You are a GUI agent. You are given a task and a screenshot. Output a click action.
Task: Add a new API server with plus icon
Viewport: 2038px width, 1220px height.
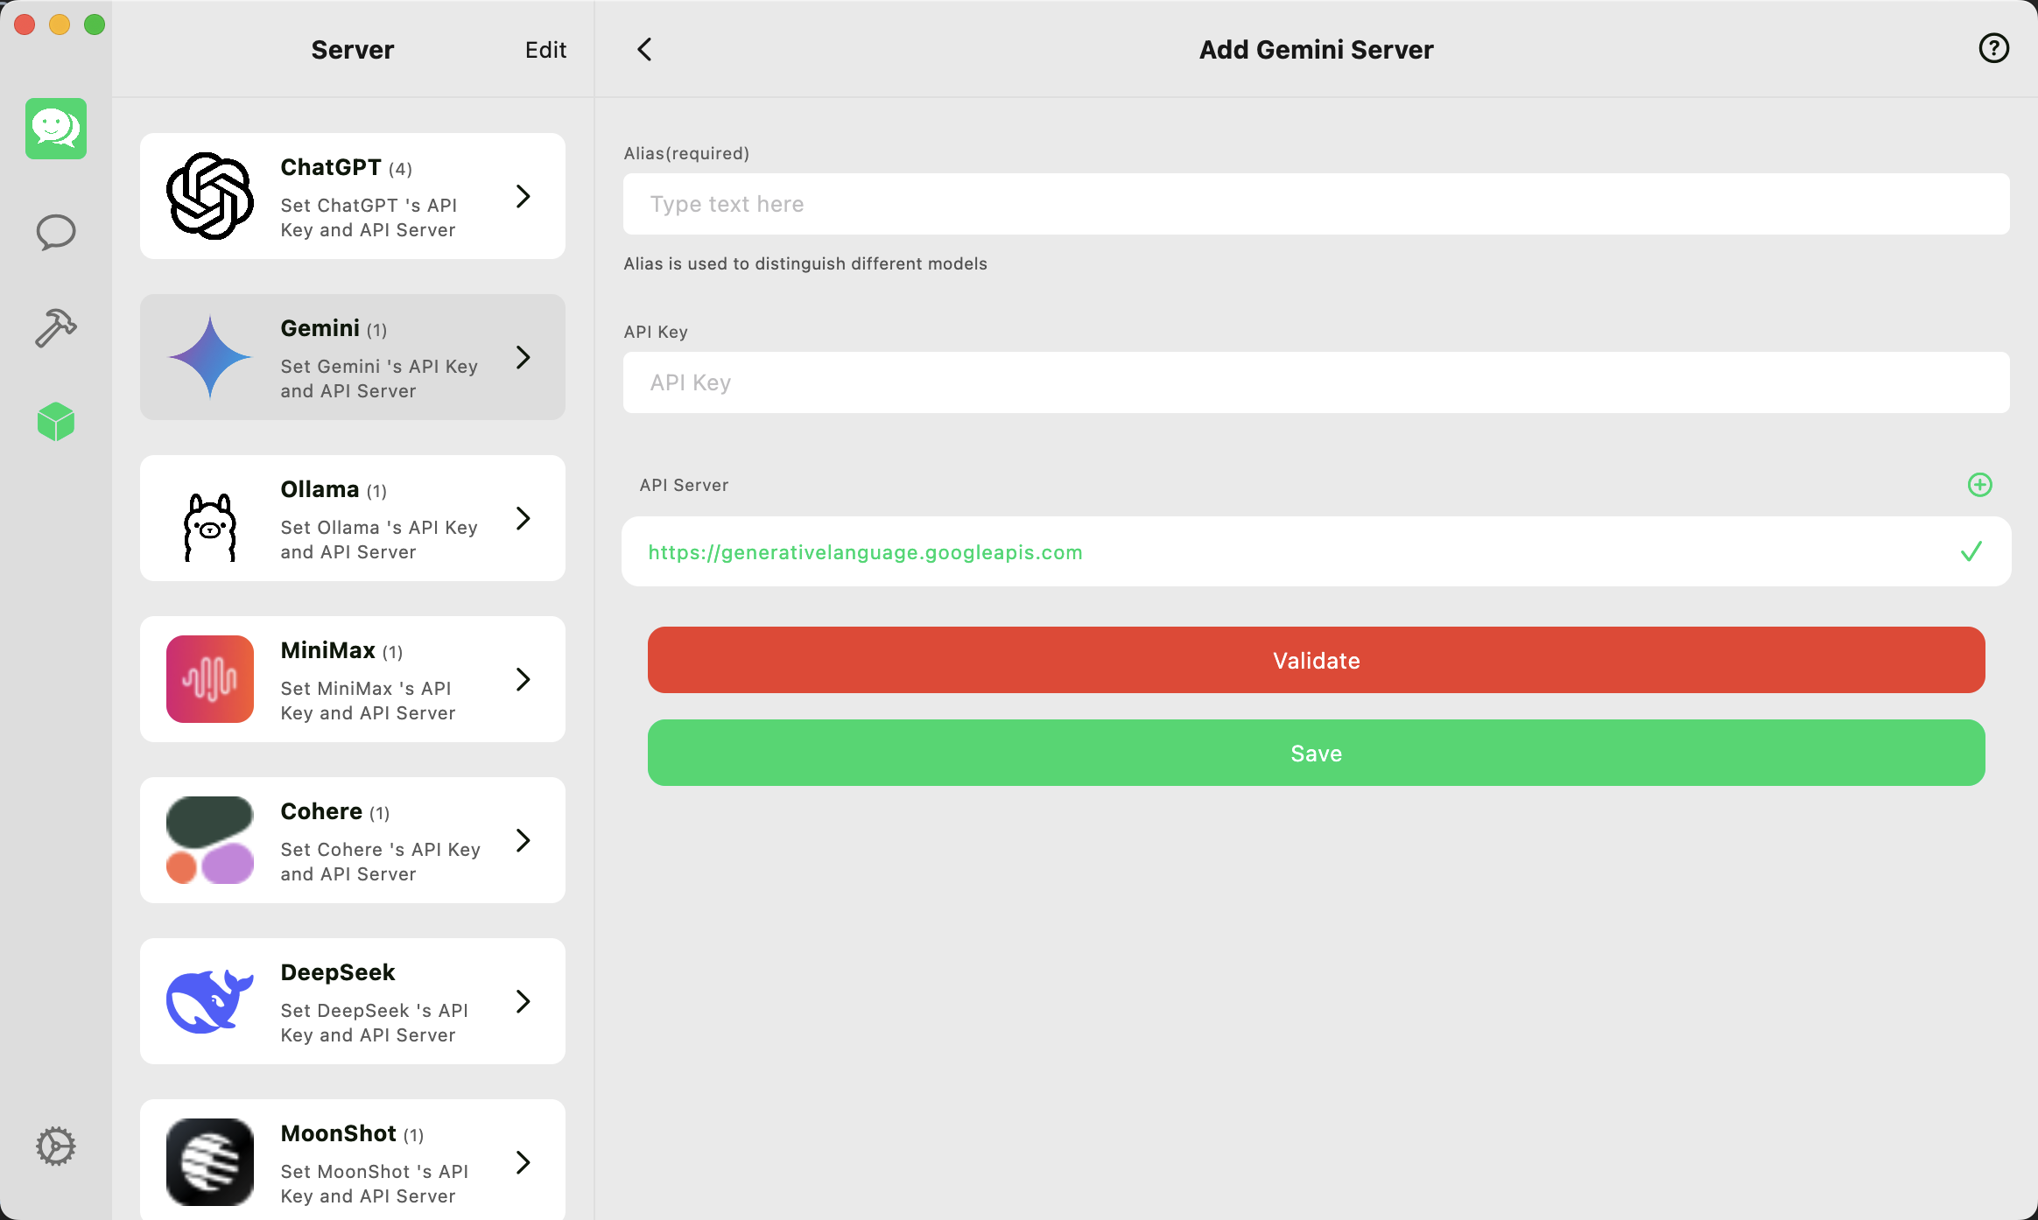click(x=1979, y=485)
